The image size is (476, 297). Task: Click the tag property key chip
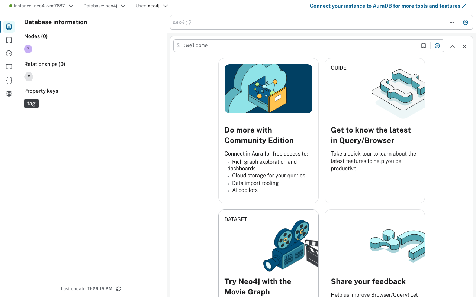point(31,104)
